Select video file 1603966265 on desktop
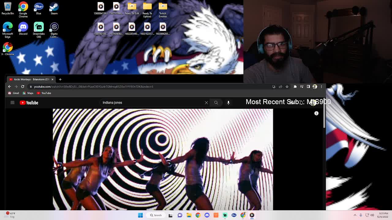The height and width of the screenshot is (220, 392). (163, 29)
